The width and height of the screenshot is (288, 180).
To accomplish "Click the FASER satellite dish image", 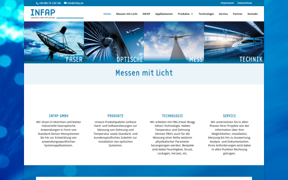I will click(x=54, y=42).
